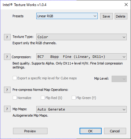Close the Intel Texture Works dialog
This screenshot has width=131, height=139.
[x=126, y=5]
